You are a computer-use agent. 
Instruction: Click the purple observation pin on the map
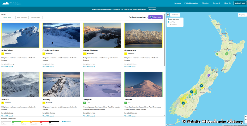point(209,75)
